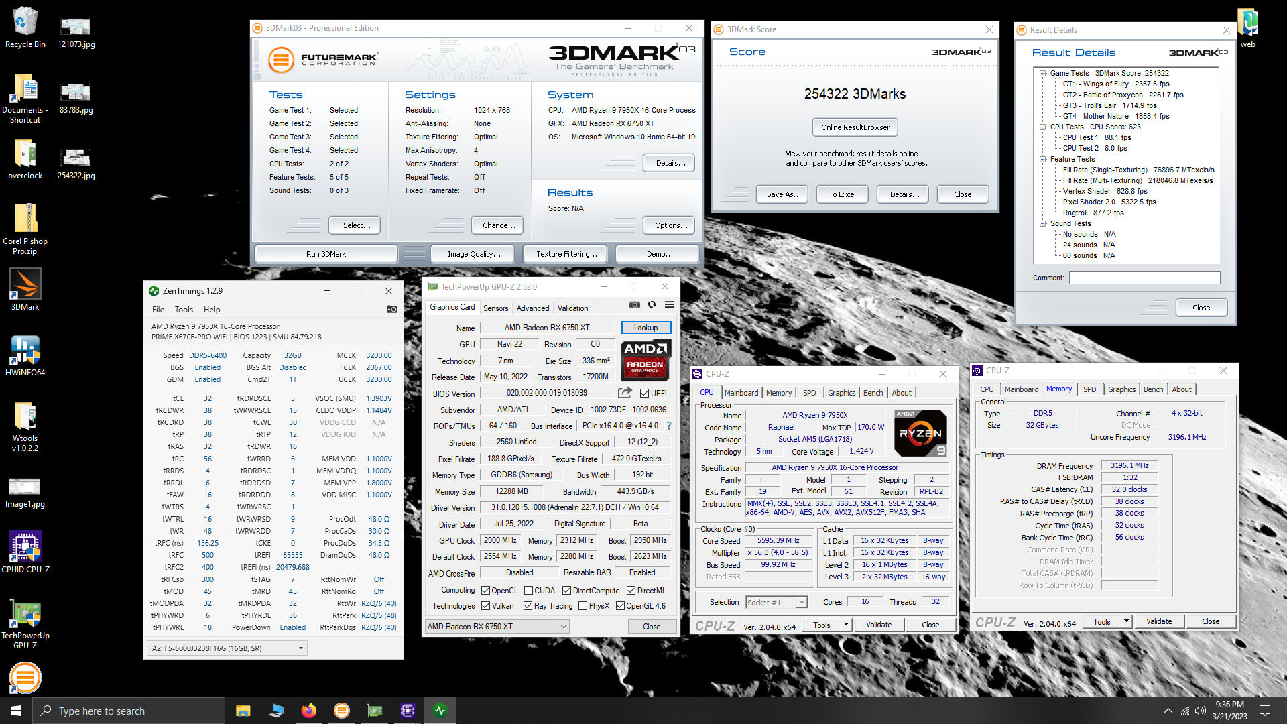
Task: Click Image Quality... button in 3DMark03
Action: (x=474, y=254)
